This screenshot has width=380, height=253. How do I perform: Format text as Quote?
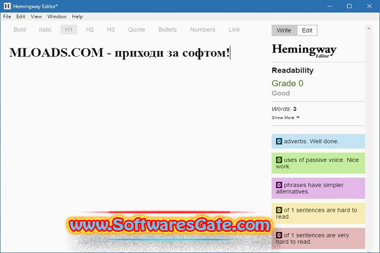pos(137,30)
